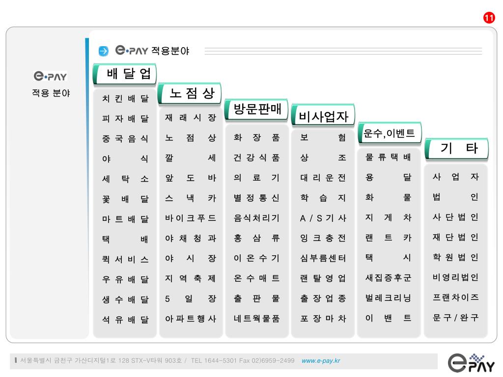Click the 세탁소 entry
This screenshot has height=377, width=503.
click(125, 179)
